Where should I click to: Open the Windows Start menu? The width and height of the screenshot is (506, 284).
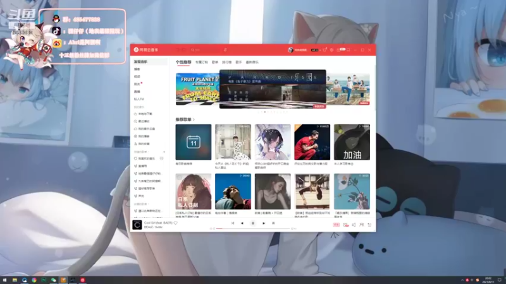4,280
